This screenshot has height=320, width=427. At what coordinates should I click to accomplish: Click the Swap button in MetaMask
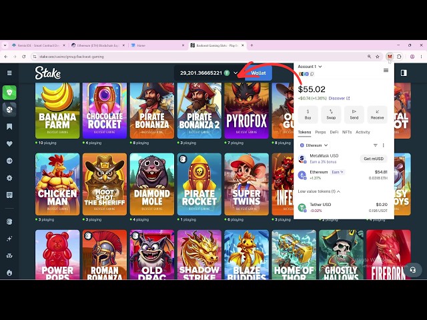331,115
